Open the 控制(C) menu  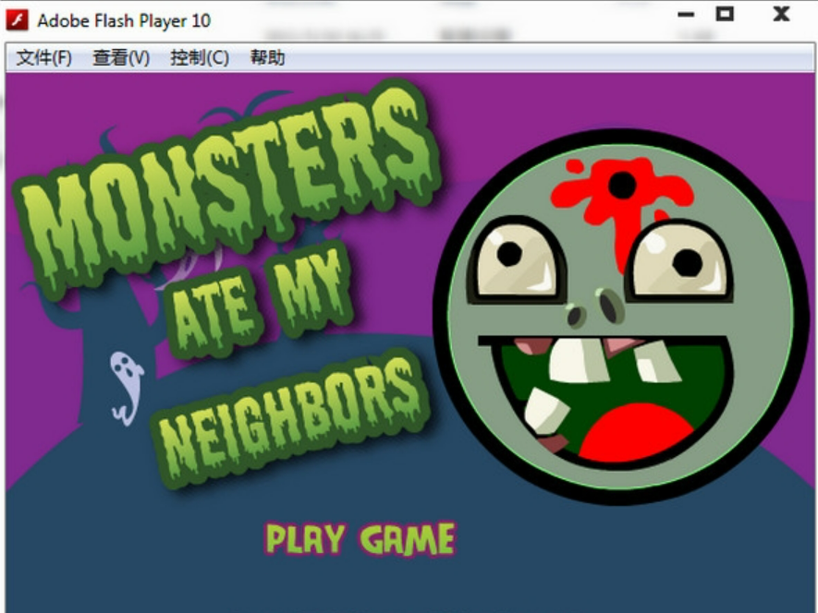200,57
